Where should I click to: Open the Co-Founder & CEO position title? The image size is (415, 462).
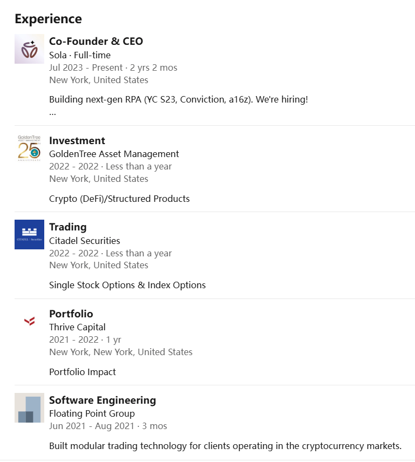point(96,41)
